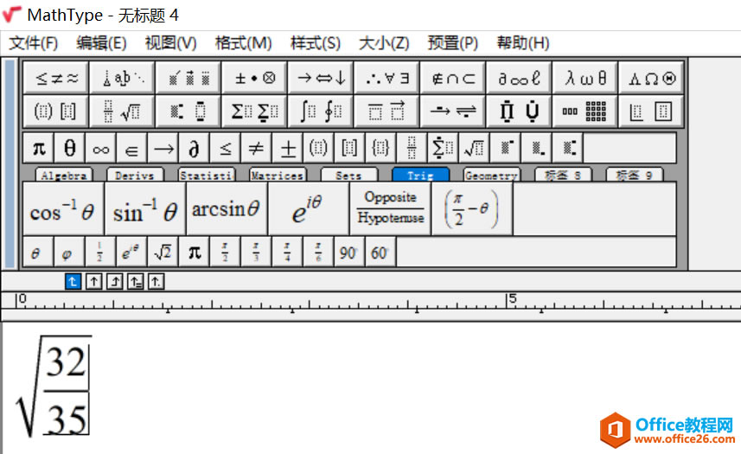Screen dimensions: 741x454
Task: Open the subscript and superscript templates palette
Action: pyautogui.click(x=188, y=112)
